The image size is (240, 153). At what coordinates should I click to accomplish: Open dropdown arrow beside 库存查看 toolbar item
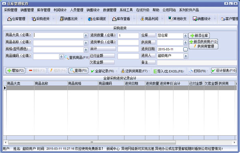134,19
